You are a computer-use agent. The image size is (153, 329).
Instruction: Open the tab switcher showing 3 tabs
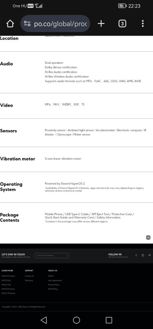122,23
